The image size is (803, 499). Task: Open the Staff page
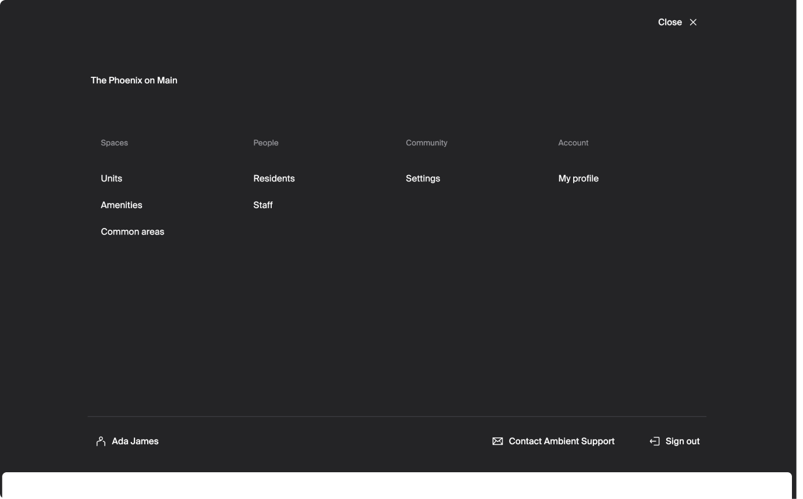(262, 205)
